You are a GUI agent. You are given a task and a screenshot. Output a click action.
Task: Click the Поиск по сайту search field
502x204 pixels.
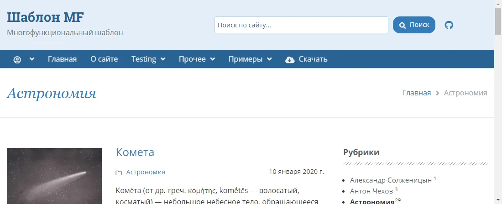click(x=301, y=25)
